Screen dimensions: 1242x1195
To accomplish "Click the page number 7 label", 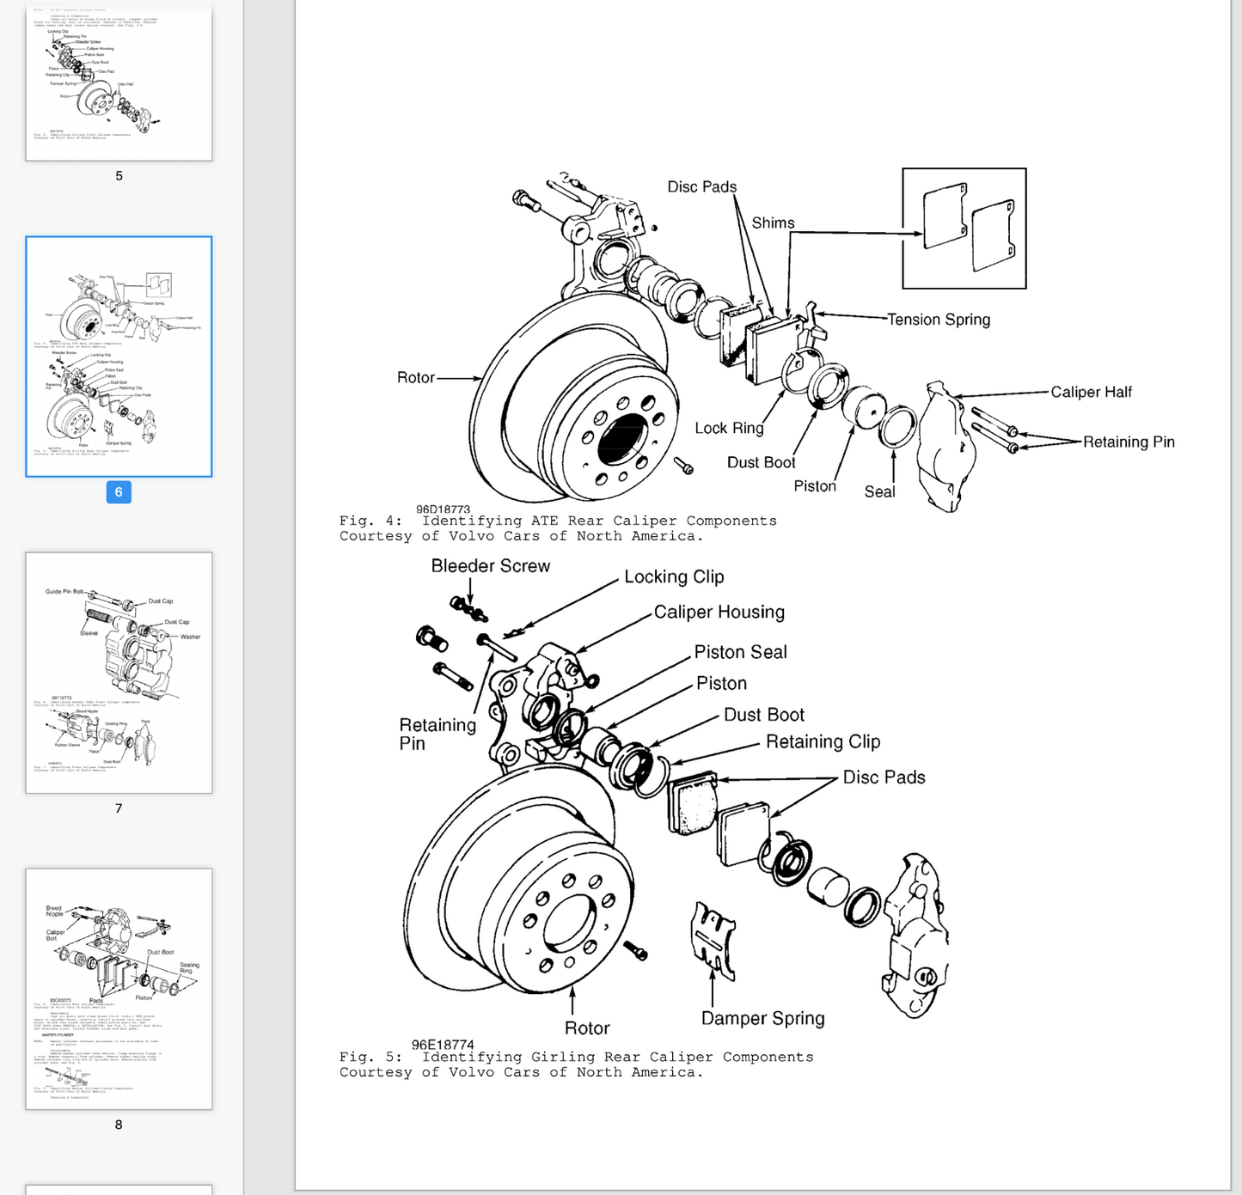I will [x=119, y=808].
